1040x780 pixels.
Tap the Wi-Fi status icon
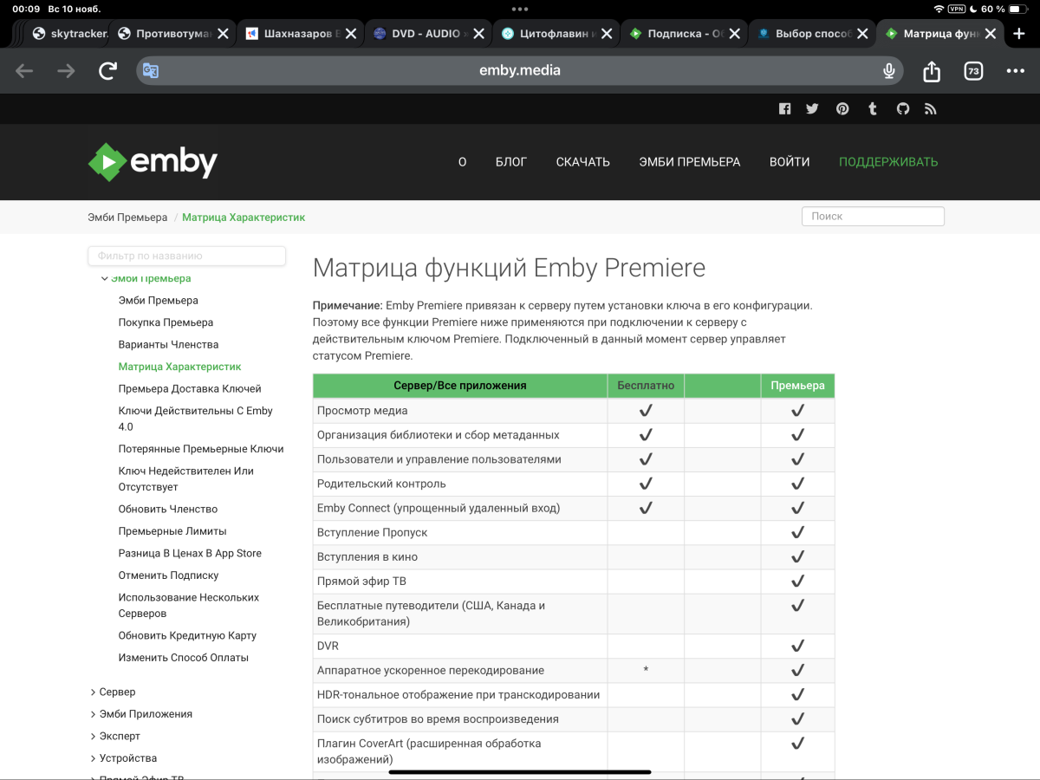(x=939, y=9)
